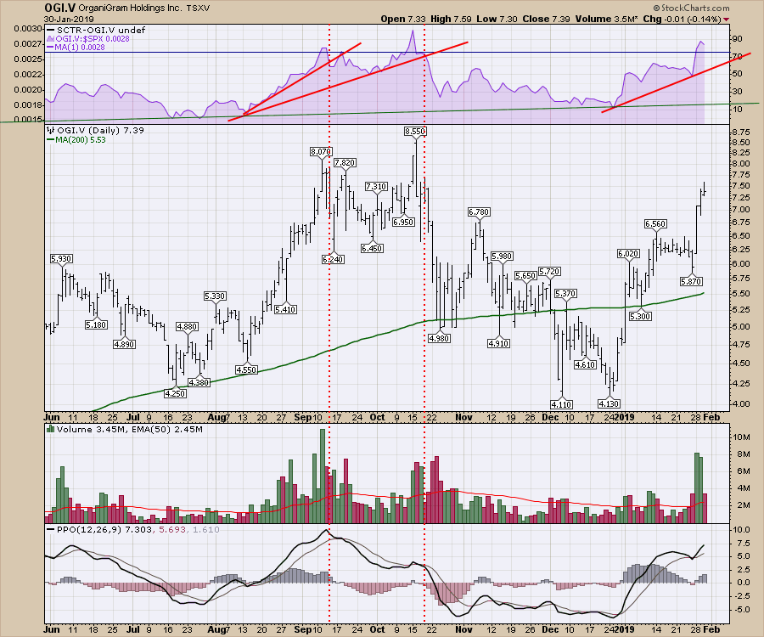Screen dimensions: 764x637
Task: Click the 1.610 PPO histogram value
Action: pyautogui.click(x=205, y=529)
